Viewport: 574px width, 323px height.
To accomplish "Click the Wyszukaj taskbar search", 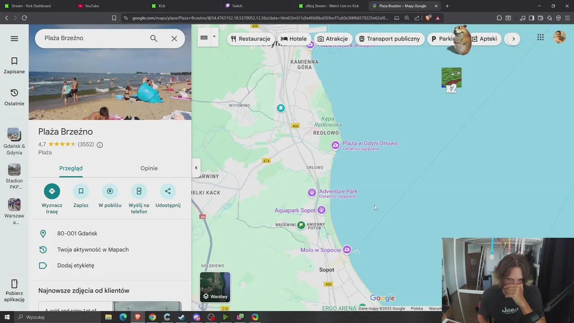I will [x=58, y=317].
